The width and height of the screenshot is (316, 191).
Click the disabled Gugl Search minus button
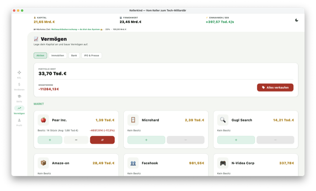pyautogui.click(x=275, y=140)
